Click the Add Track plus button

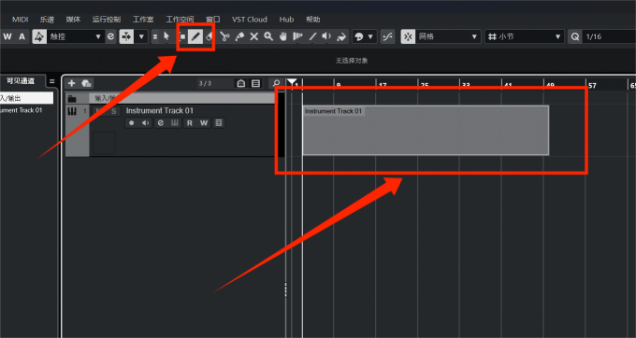(x=72, y=83)
